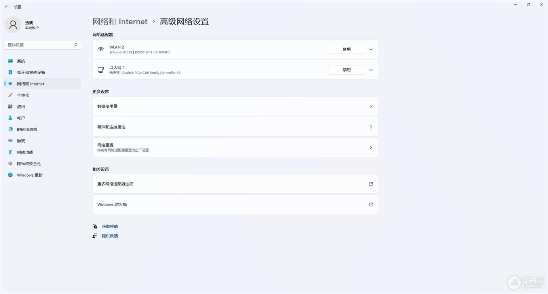Viewport: 548px width, 294px height.
Task: Open 更多网络适配器选项
Action: (x=235, y=184)
